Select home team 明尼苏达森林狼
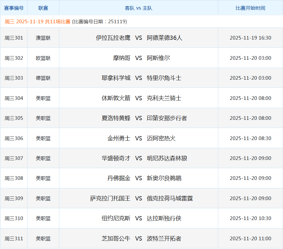Viewport: 283px width, 249px height. pyautogui.click(x=167, y=158)
